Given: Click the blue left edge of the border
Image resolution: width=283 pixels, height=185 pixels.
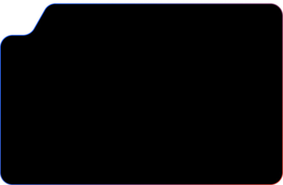Looking at the screenshot, I should click(x=0, y=110).
